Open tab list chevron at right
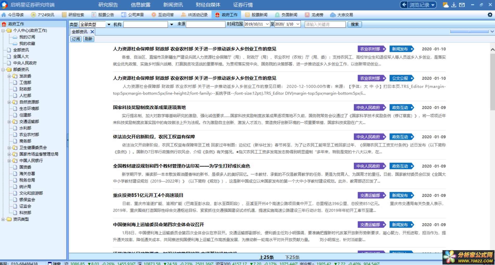This screenshot has width=495, height=265. [x=492, y=31]
